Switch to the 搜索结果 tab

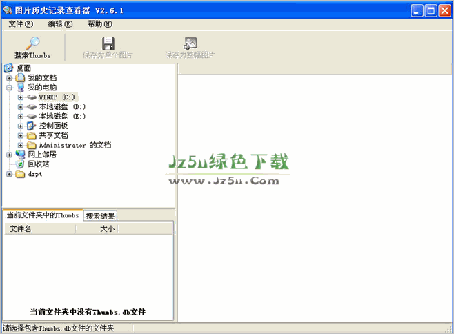pos(100,216)
